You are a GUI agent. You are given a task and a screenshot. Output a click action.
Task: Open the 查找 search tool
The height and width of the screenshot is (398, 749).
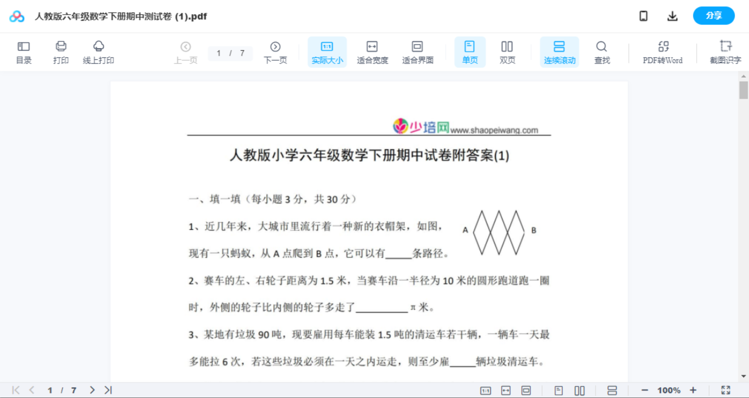pyautogui.click(x=602, y=52)
